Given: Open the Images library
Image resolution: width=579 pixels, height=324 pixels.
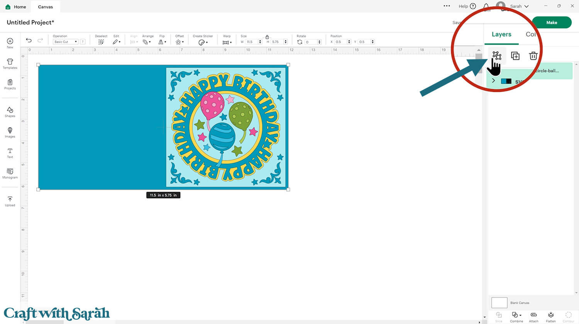Looking at the screenshot, I should click(10, 132).
